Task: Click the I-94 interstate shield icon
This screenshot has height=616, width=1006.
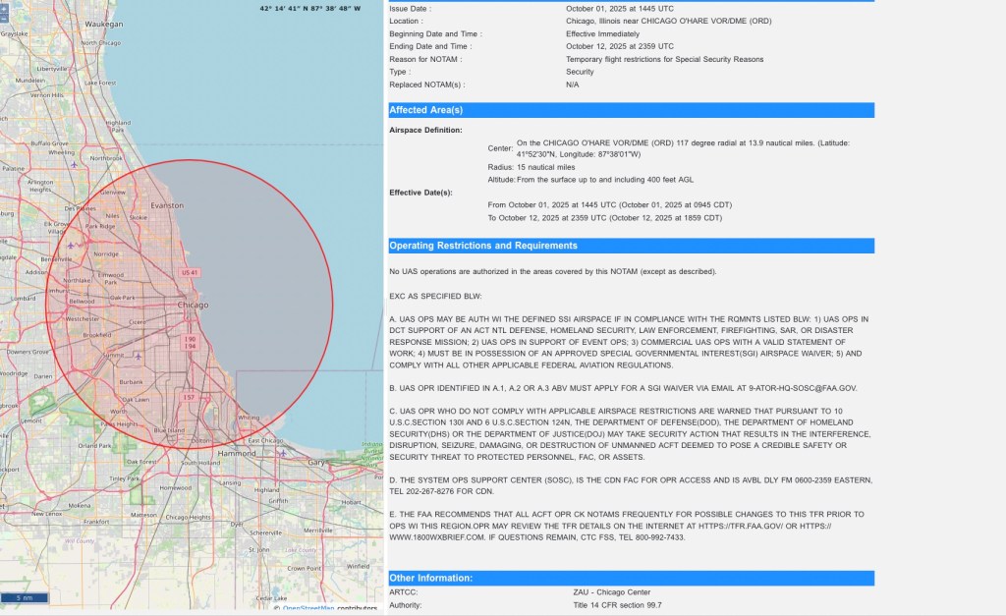Action: [x=191, y=346]
